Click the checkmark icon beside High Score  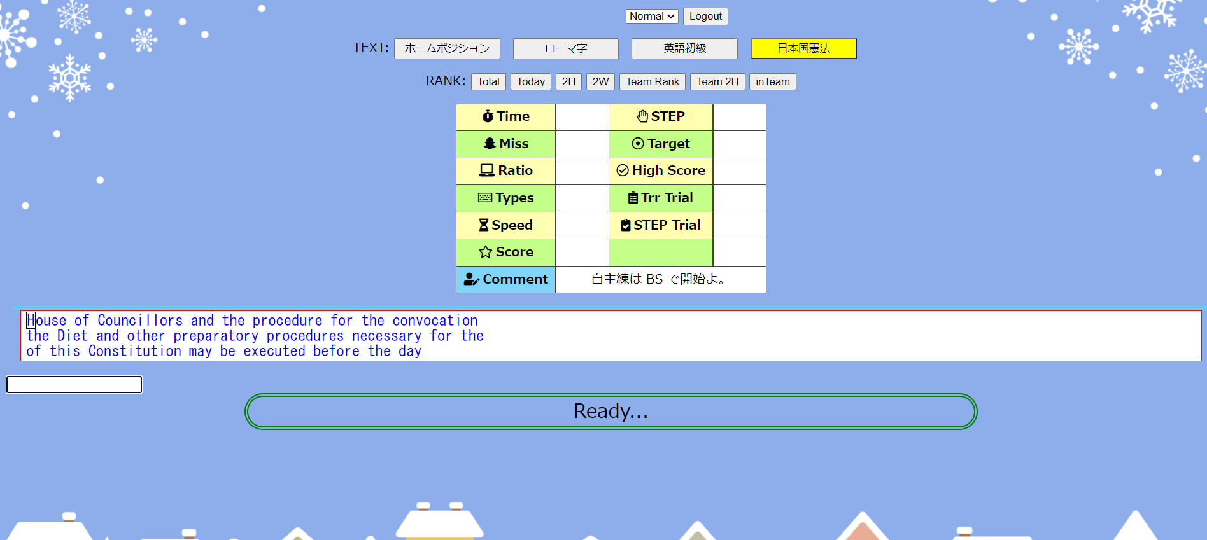[623, 170]
